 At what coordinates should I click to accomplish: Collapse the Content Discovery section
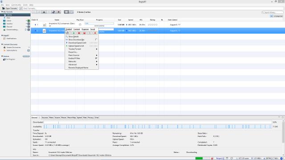(2, 44)
